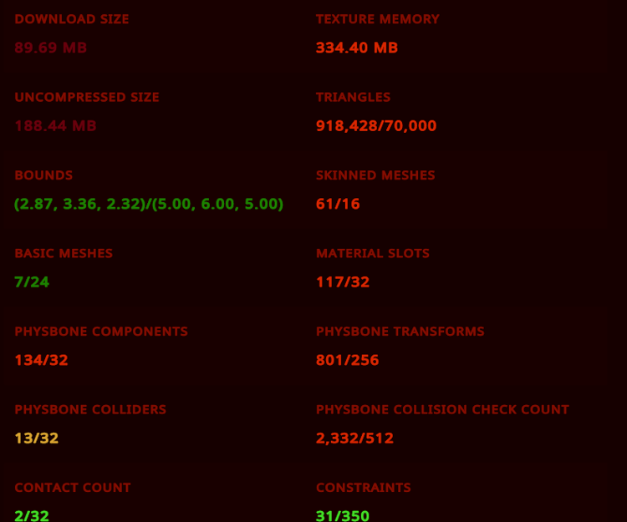Select the 31/350 constraints value

click(x=343, y=515)
